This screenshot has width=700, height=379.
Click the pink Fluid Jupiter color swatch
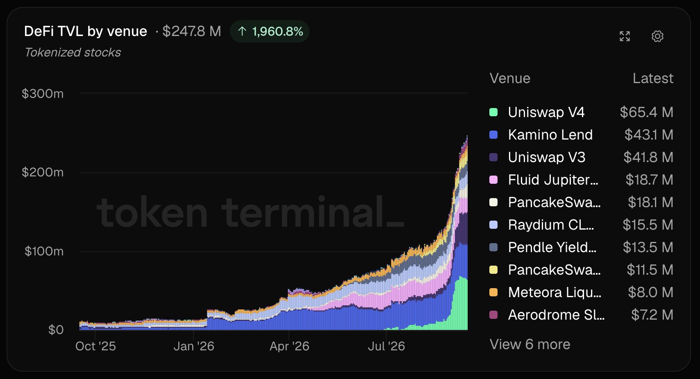coord(493,180)
